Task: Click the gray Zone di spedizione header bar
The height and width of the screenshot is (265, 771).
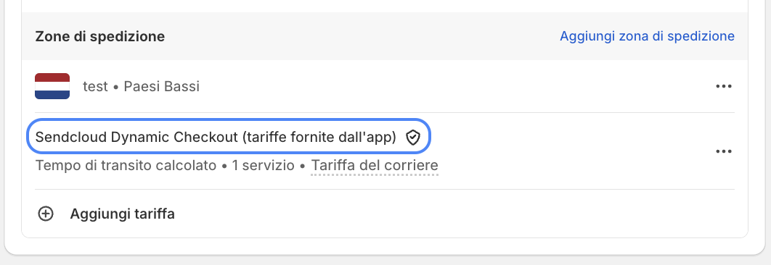Action: [385, 36]
